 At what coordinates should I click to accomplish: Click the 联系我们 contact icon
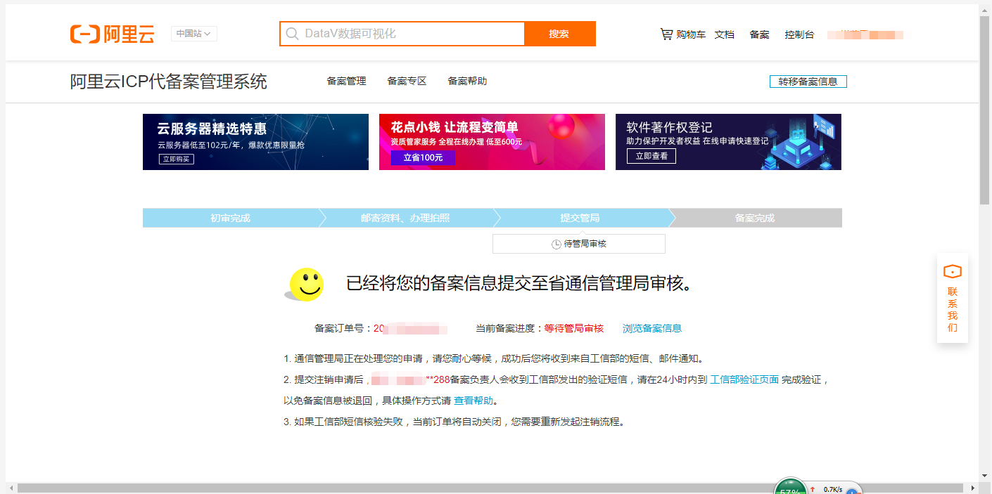coord(953,271)
